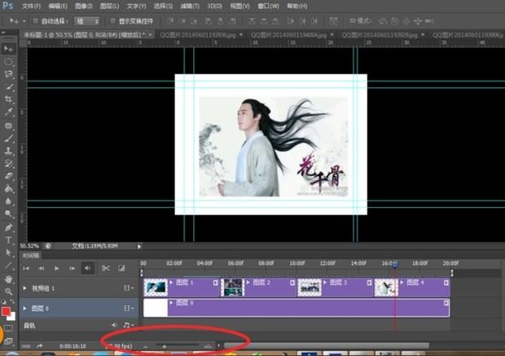Expand the 图层 4 clip disclosure triangle
This screenshot has height=356, width=505.
click(x=402, y=283)
